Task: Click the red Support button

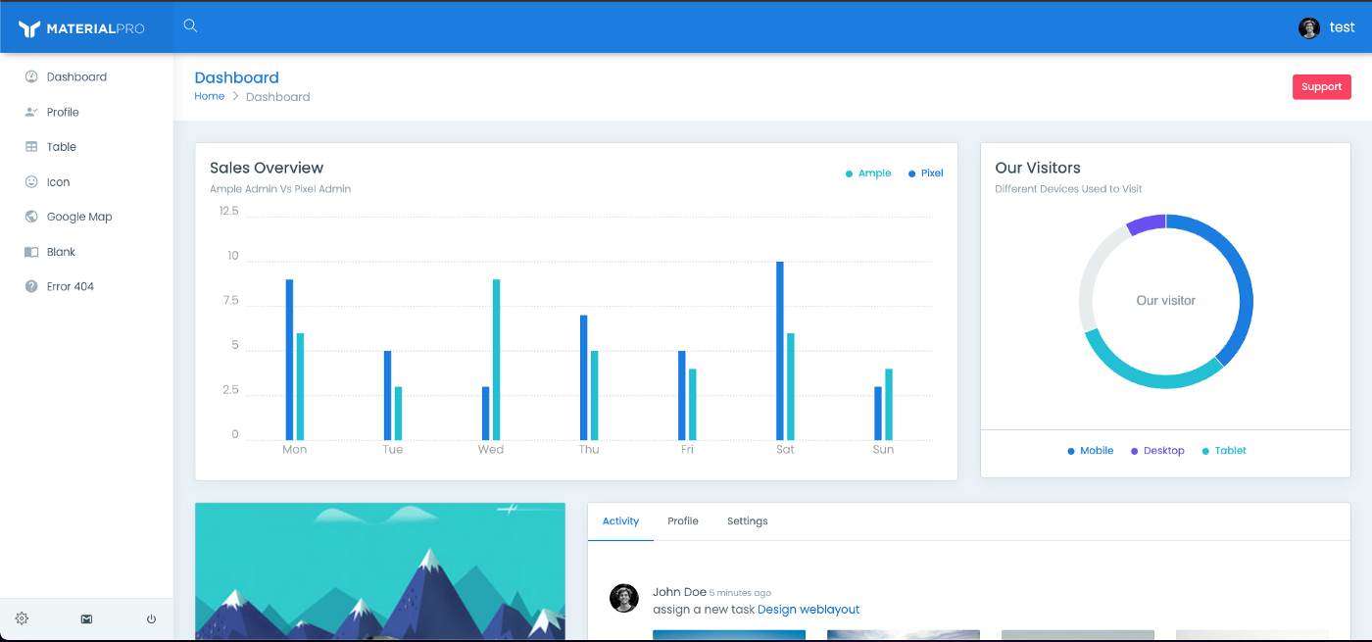Action: pos(1321,86)
